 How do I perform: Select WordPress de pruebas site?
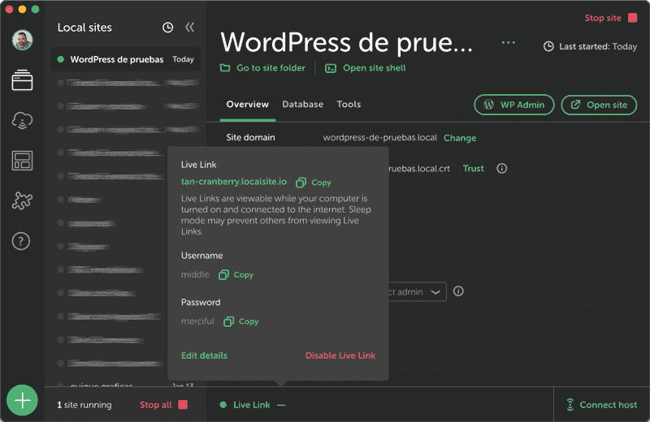point(126,59)
